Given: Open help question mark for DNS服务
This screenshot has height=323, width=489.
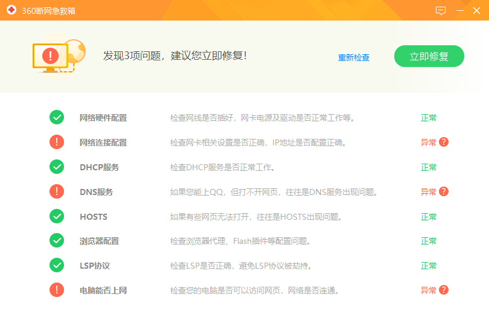Looking at the screenshot, I should (444, 191).
